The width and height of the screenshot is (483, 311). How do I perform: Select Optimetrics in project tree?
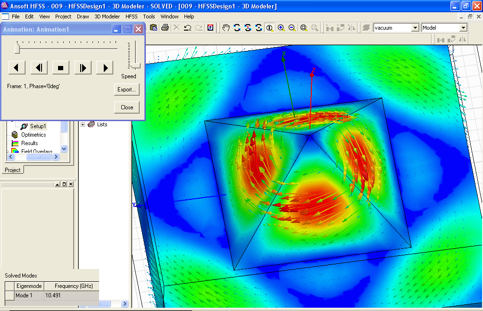click(33, 135)
